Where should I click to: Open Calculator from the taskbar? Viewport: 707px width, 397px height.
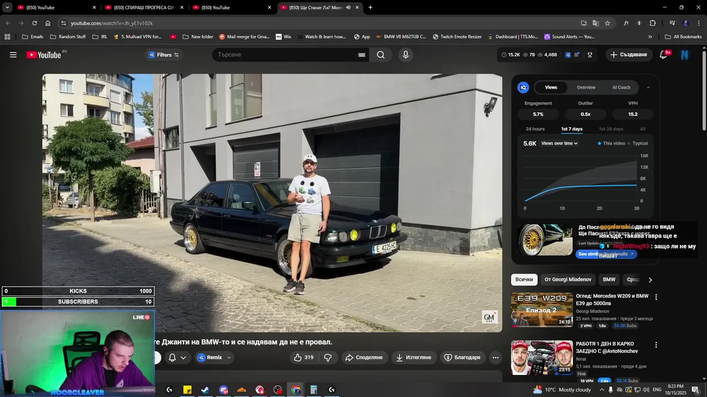click(314, 390)
